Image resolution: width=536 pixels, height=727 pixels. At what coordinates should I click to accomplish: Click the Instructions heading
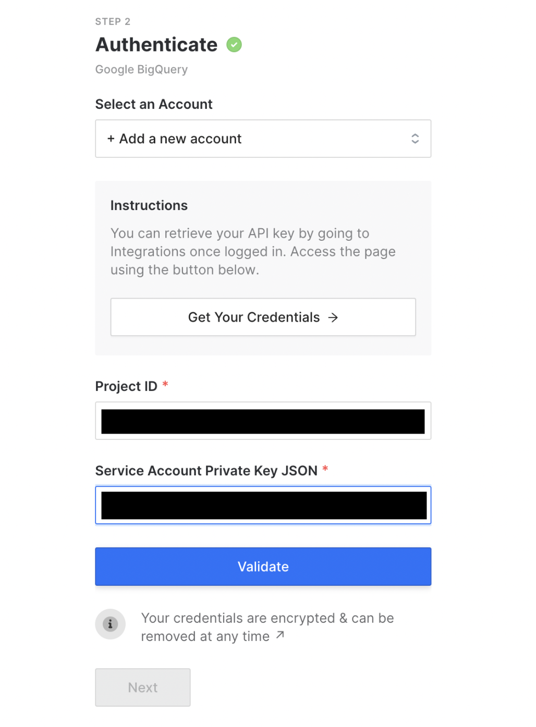[x=149, y=205]
